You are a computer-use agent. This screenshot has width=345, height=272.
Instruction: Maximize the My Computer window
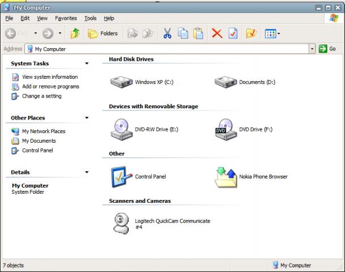pyautogui.click(x=328, y=8)
